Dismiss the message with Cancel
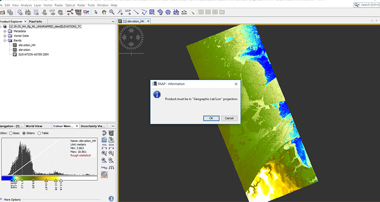Image resolution: width=380 pixels, height=202 pixels. [229, 118]
